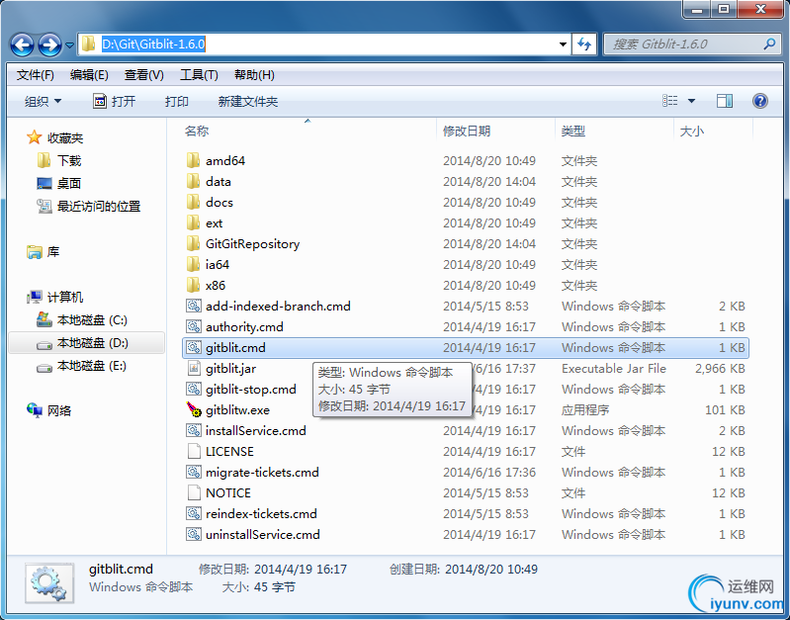The height and width of the screenshot is (620, 790).
Task: Click 2,966 KB size of gitblit.jar
Action: (x=720, y=369)
